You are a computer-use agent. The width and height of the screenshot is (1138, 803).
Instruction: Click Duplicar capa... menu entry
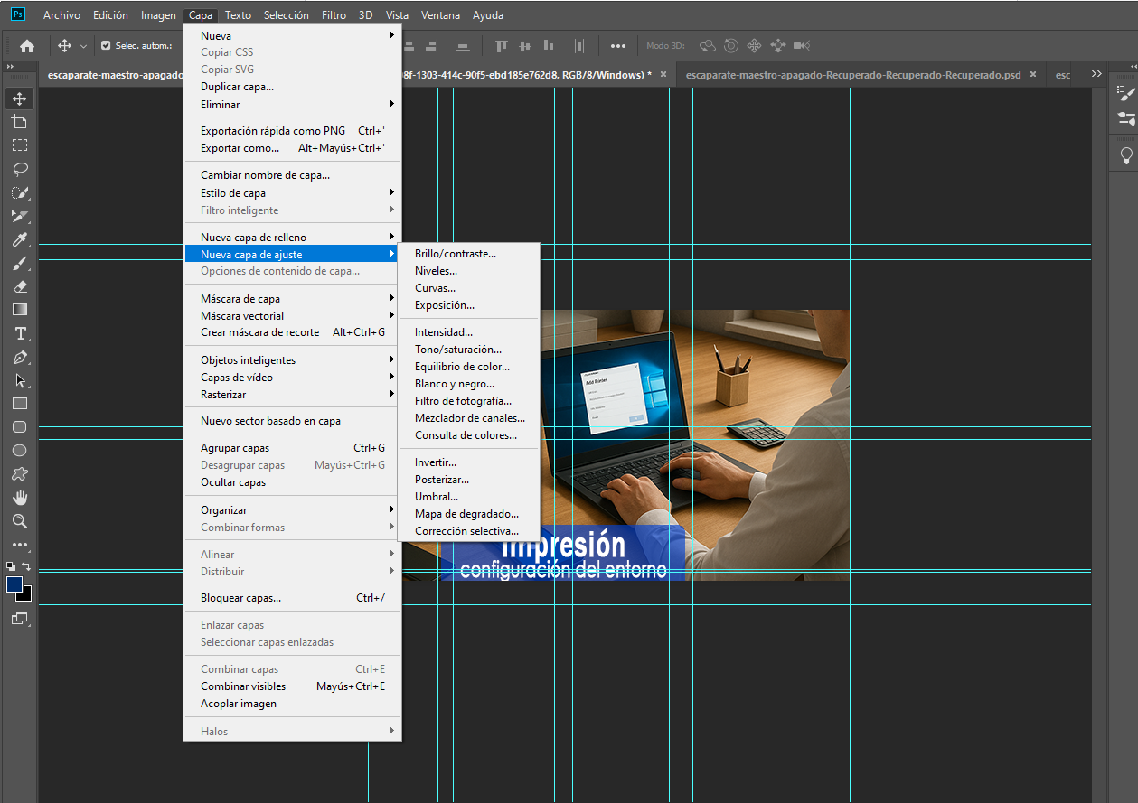tap(237, 87)
